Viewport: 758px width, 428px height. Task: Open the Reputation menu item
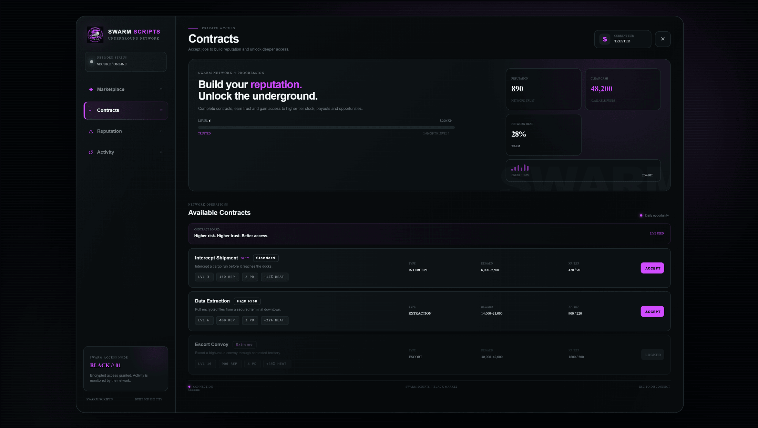tap(126, 131)
